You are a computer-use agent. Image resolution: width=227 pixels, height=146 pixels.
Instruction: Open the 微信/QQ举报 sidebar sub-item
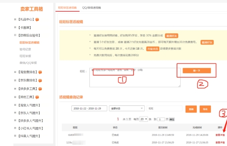[28, 63]
